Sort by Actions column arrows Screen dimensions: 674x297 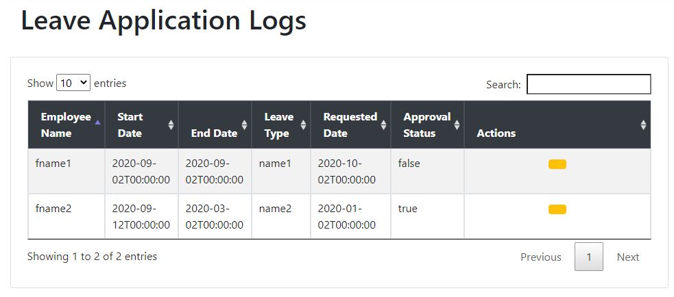point(642,125)
